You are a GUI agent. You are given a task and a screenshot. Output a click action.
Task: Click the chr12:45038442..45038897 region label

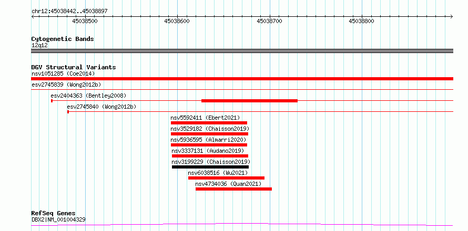(69, 12)
